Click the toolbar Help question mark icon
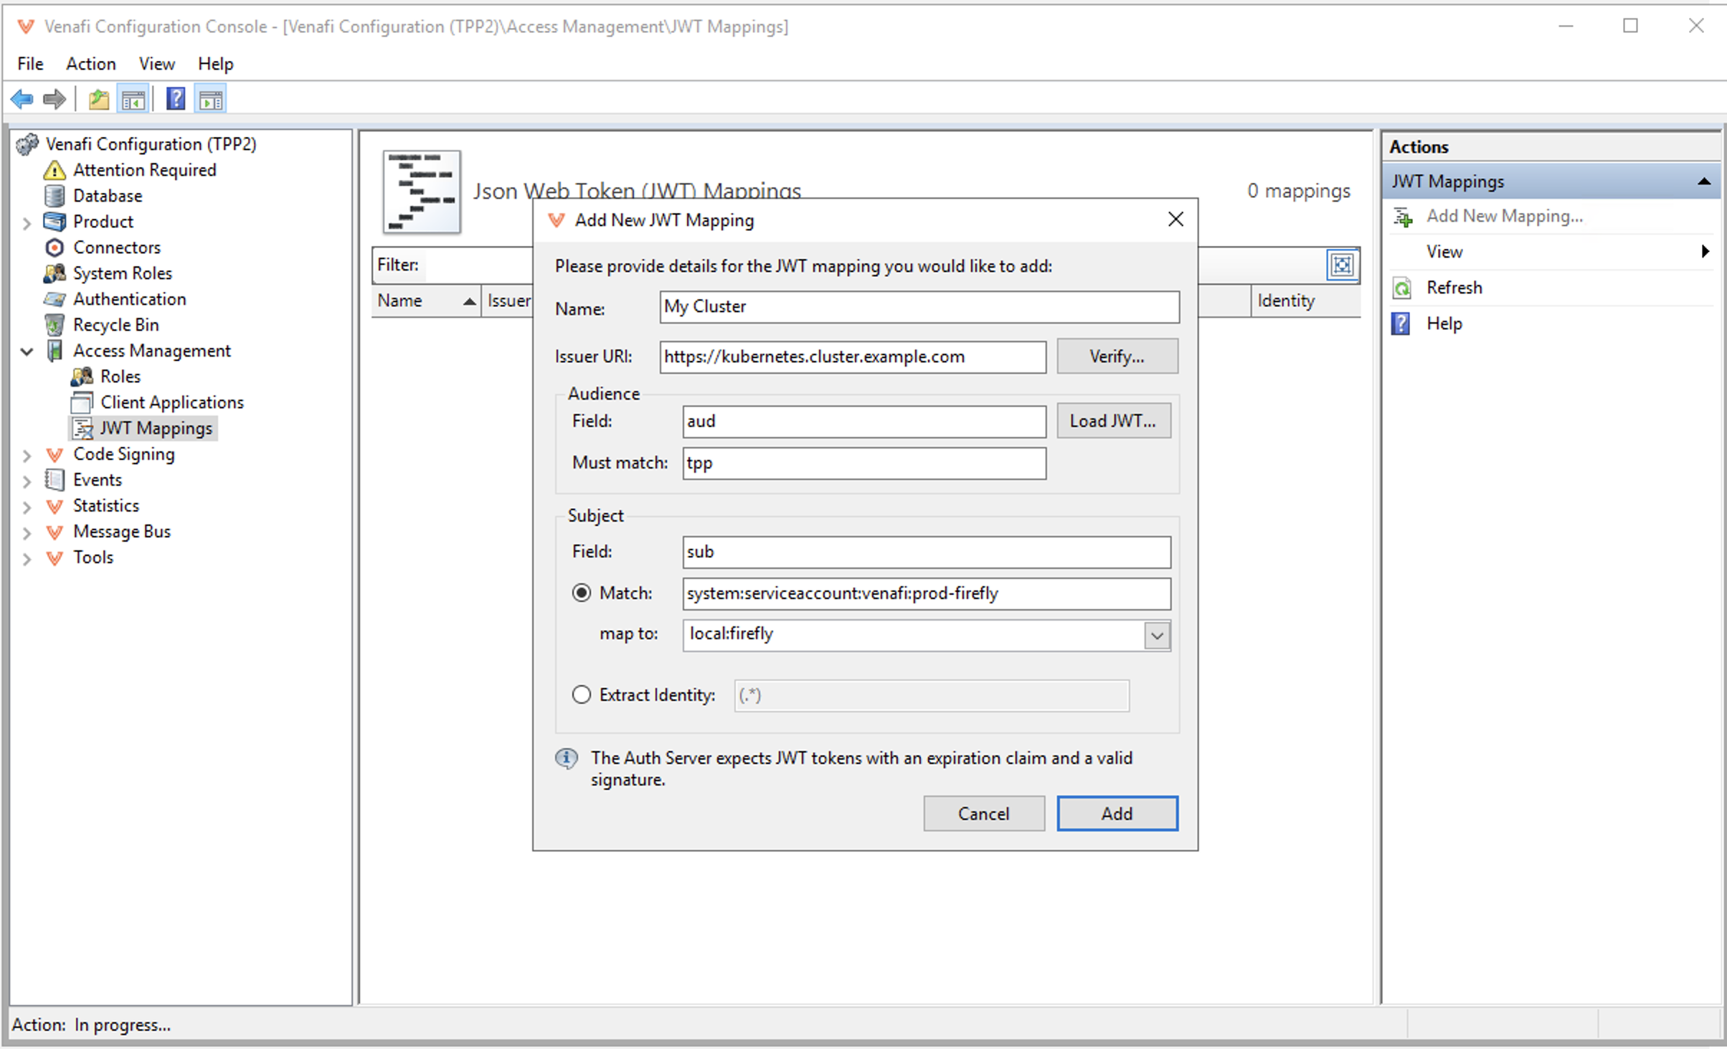Screen dimensions: 1727x1049 tap(176, 99)
